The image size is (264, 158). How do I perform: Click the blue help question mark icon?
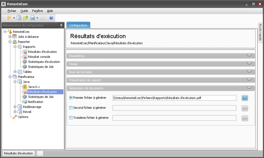tap(51, 18)
